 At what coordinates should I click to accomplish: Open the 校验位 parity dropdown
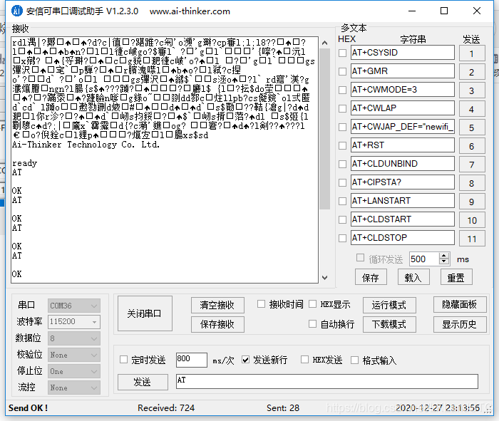tap(74, 355)
